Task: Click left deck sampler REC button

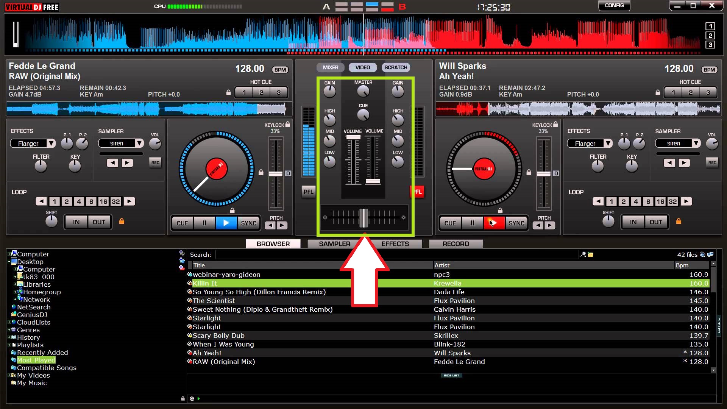Action: 155,162
